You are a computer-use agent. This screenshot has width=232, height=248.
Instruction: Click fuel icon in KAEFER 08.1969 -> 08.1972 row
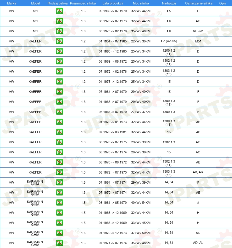tap(59, 61)
